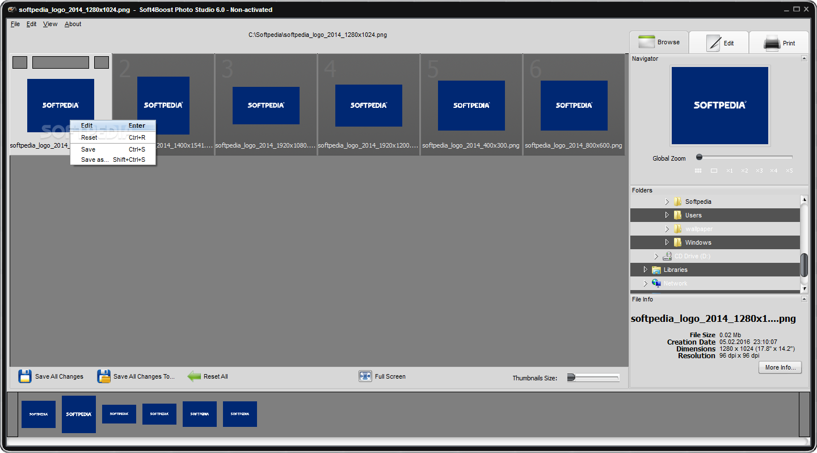
Task: Expand the CD Drive (D:) node
Action: point(656,256)
